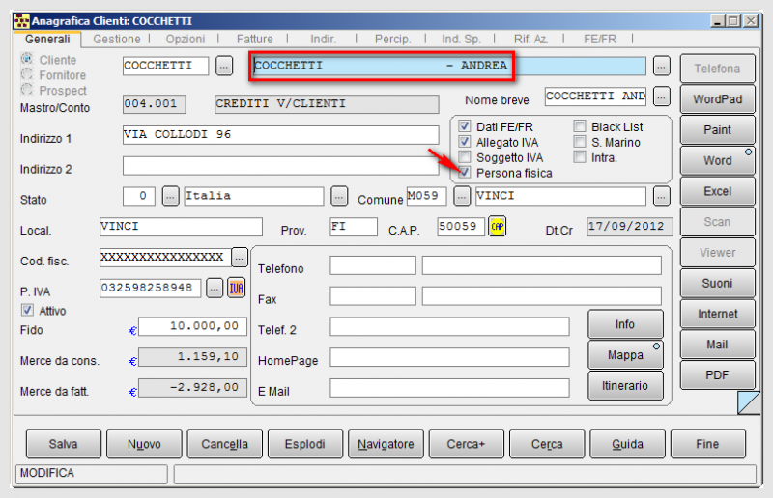This screenshot has width=773, height=498.
Task: Click the IVA verification icon
Action: pos(236,289)
